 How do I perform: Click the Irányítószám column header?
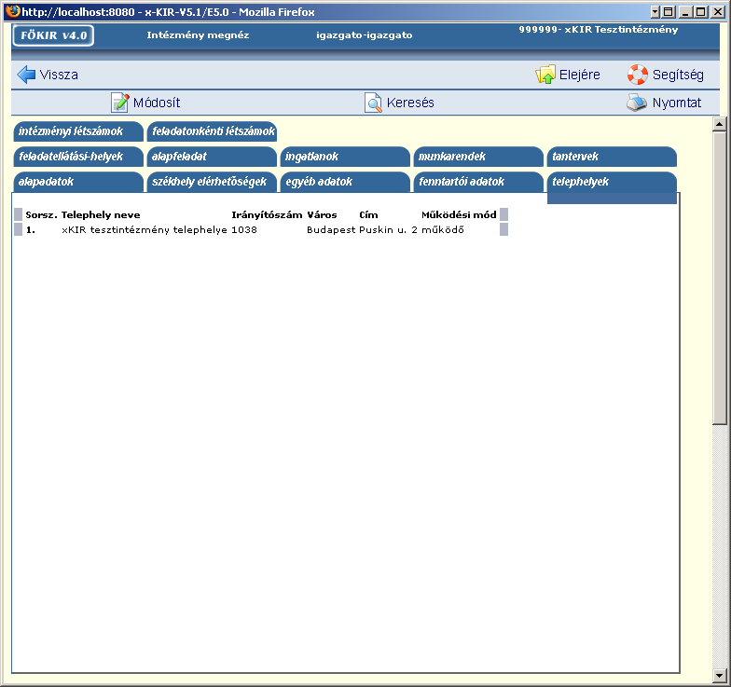[267, 214]
